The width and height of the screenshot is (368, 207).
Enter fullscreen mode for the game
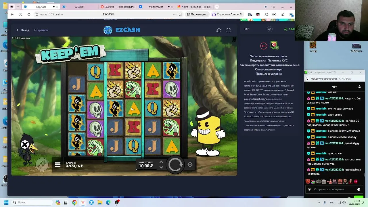point(229,30)
